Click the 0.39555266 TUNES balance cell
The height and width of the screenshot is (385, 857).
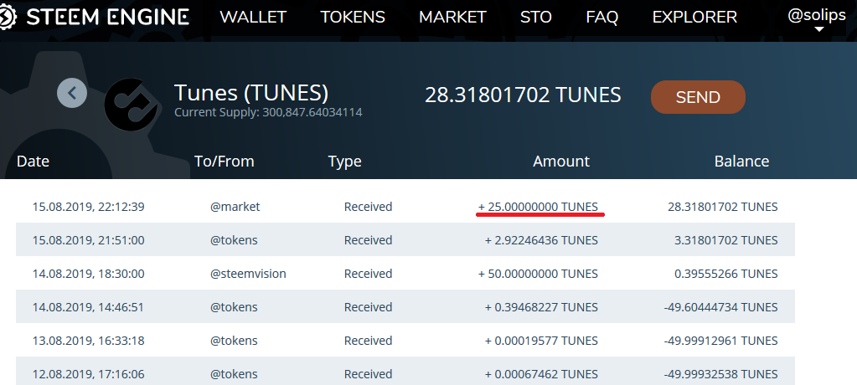725,274
